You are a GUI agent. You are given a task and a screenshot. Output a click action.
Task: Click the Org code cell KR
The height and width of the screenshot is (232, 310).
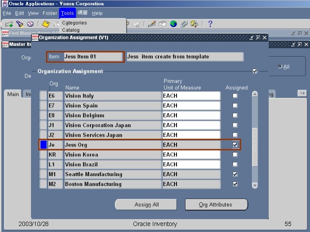pos(55,155)
